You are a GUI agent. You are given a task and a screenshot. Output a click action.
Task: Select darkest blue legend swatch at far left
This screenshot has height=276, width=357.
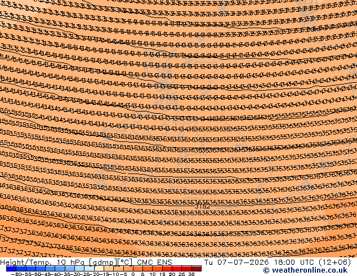(x=11, y=269)
